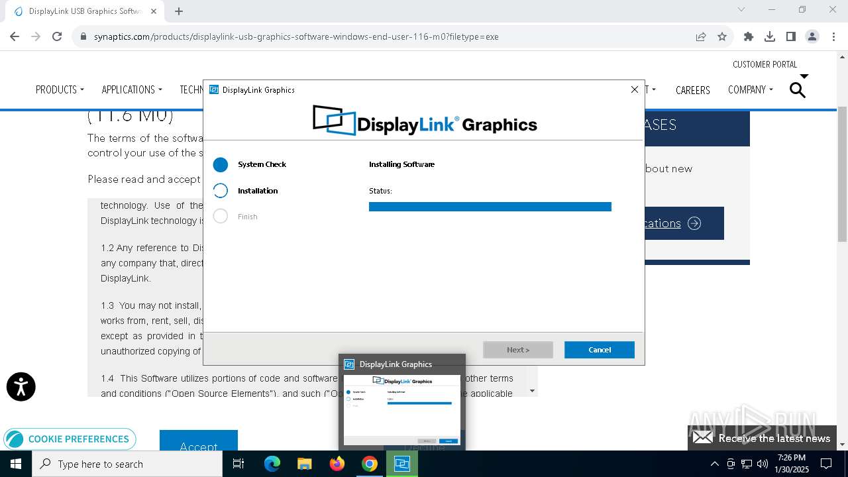Open the volume control in tray
The image size is (848, 477).
(x=762, y=464)
